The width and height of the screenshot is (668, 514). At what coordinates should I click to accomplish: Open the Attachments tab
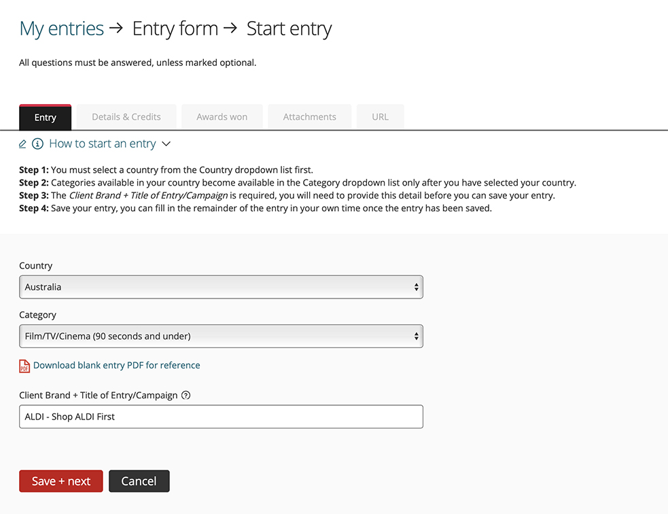tap(310, 117)
